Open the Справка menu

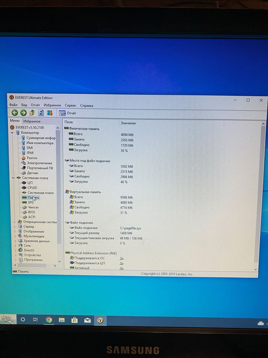coord(86,106)
